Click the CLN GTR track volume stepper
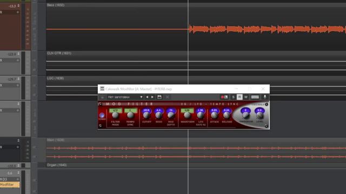 click(18, 54)
